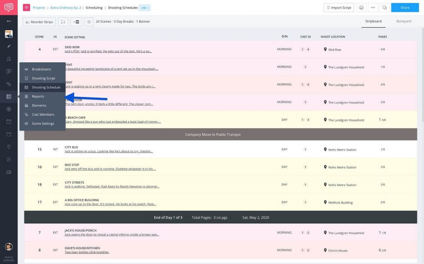Select Reports in the flyout menu
424x264 pixels.
coord(43,96)
